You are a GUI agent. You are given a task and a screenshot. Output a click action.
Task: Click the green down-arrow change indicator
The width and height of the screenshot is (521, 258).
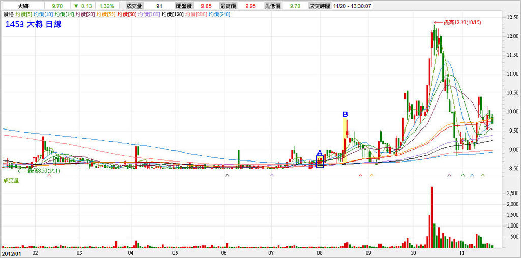(76, 6)
